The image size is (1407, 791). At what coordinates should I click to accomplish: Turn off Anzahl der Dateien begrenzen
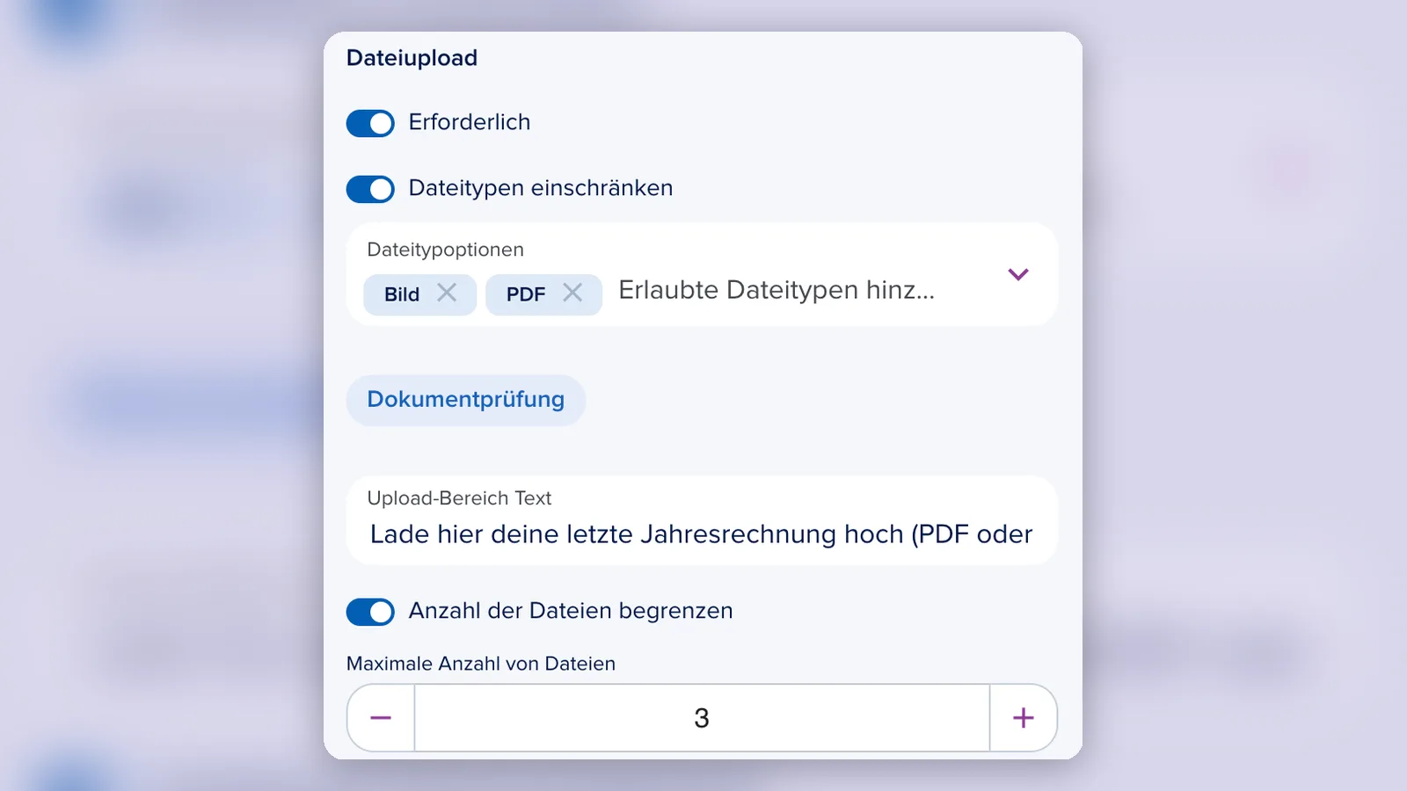point(370,612)
